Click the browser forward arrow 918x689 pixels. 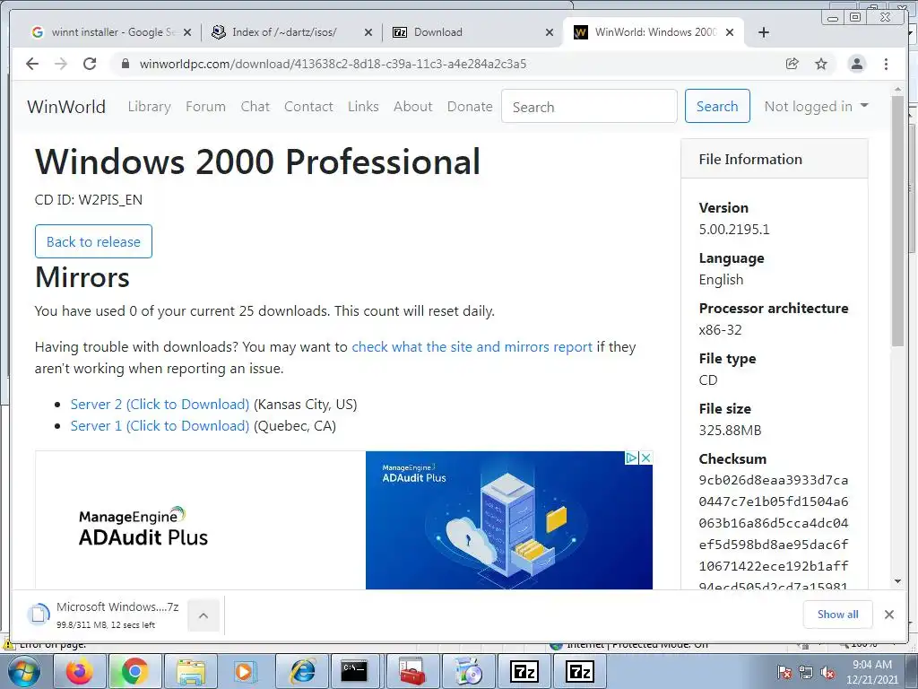(61, 64)
